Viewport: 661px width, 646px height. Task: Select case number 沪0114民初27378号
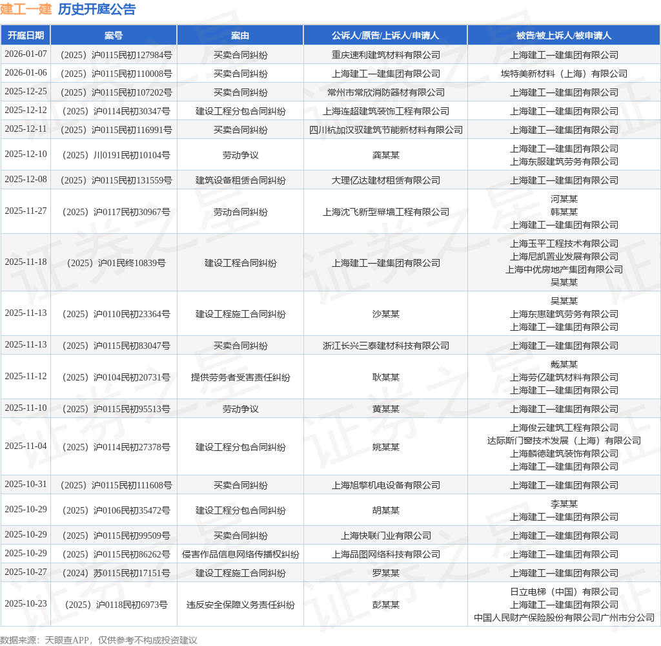click(x=116, y=447)
